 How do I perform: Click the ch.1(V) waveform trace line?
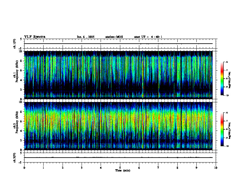pos(118,44)
